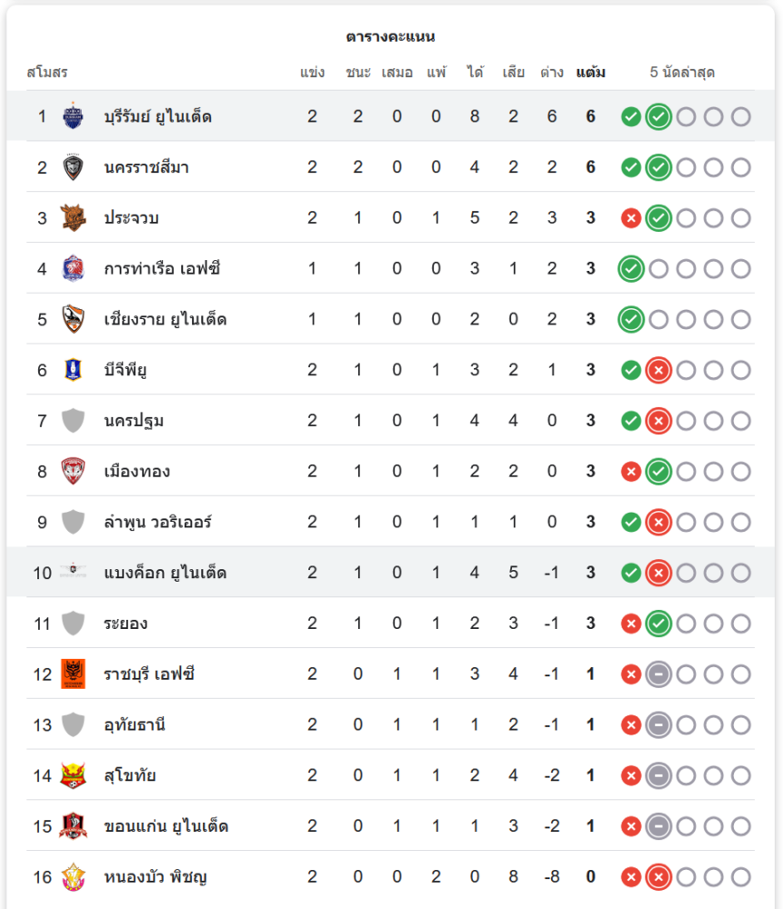Select the ขอนแก่น ยูไนเต็ด team name

[x=166, y=826]
